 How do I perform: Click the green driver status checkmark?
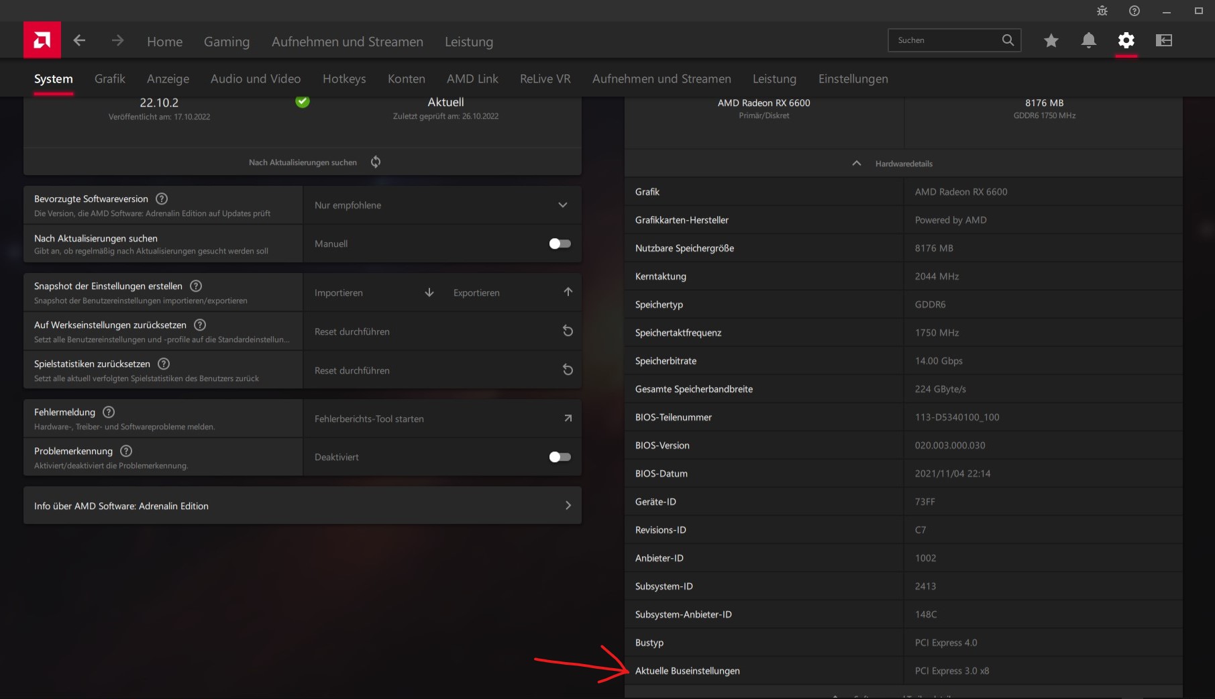pos(303,101)
